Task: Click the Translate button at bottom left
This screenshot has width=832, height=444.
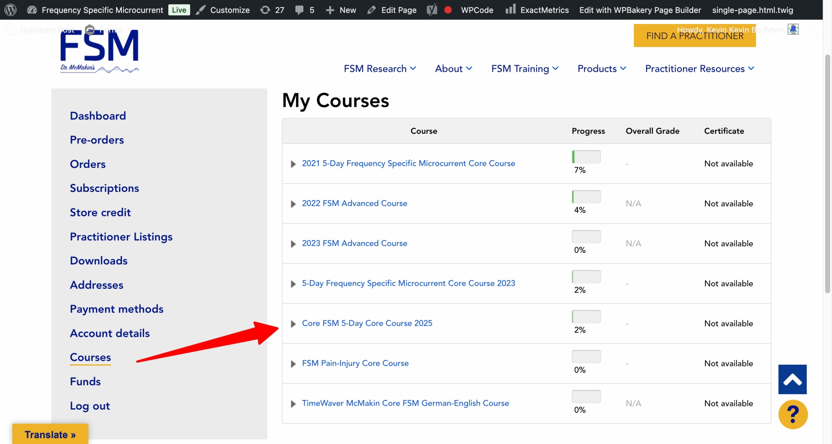Action: pyautogui.click(x=50, y=434)
